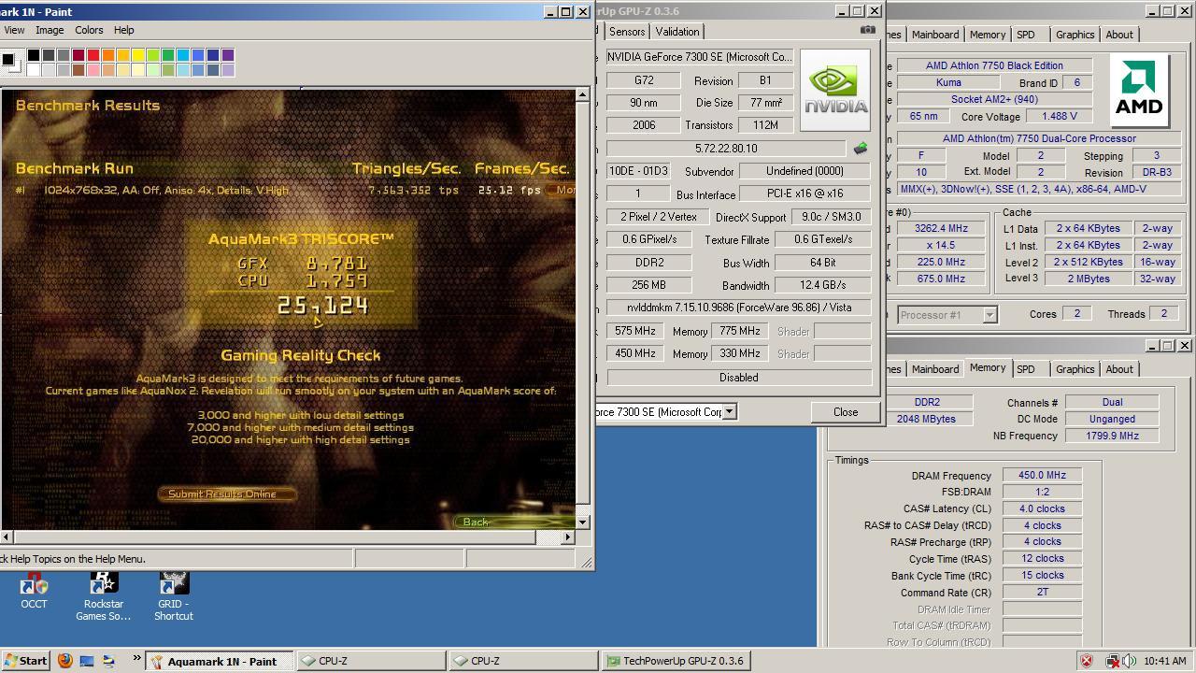The height and width of the screenshot is (673, 1196).
Task: Switch to the second CPU-Z taskbar button
Action: 523,661
